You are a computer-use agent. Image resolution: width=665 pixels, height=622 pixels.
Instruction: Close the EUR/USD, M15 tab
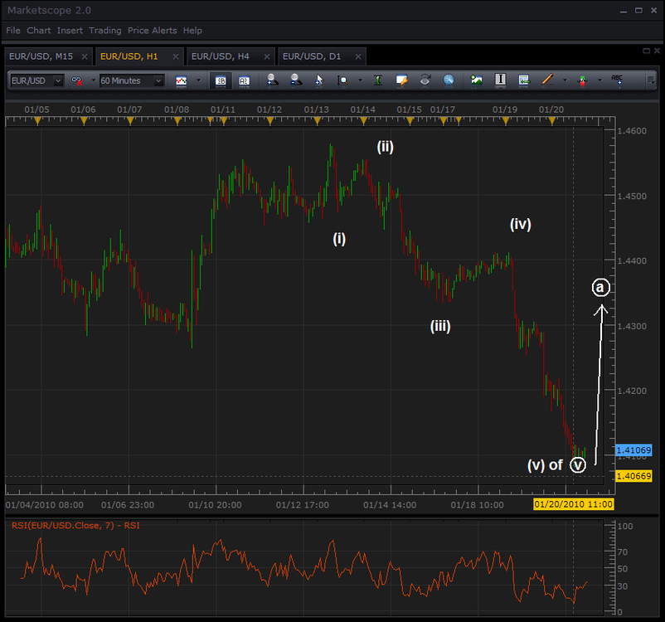pos(85,56)
